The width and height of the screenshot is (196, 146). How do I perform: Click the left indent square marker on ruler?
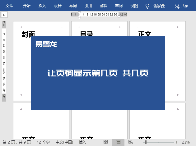pos(80,18)
